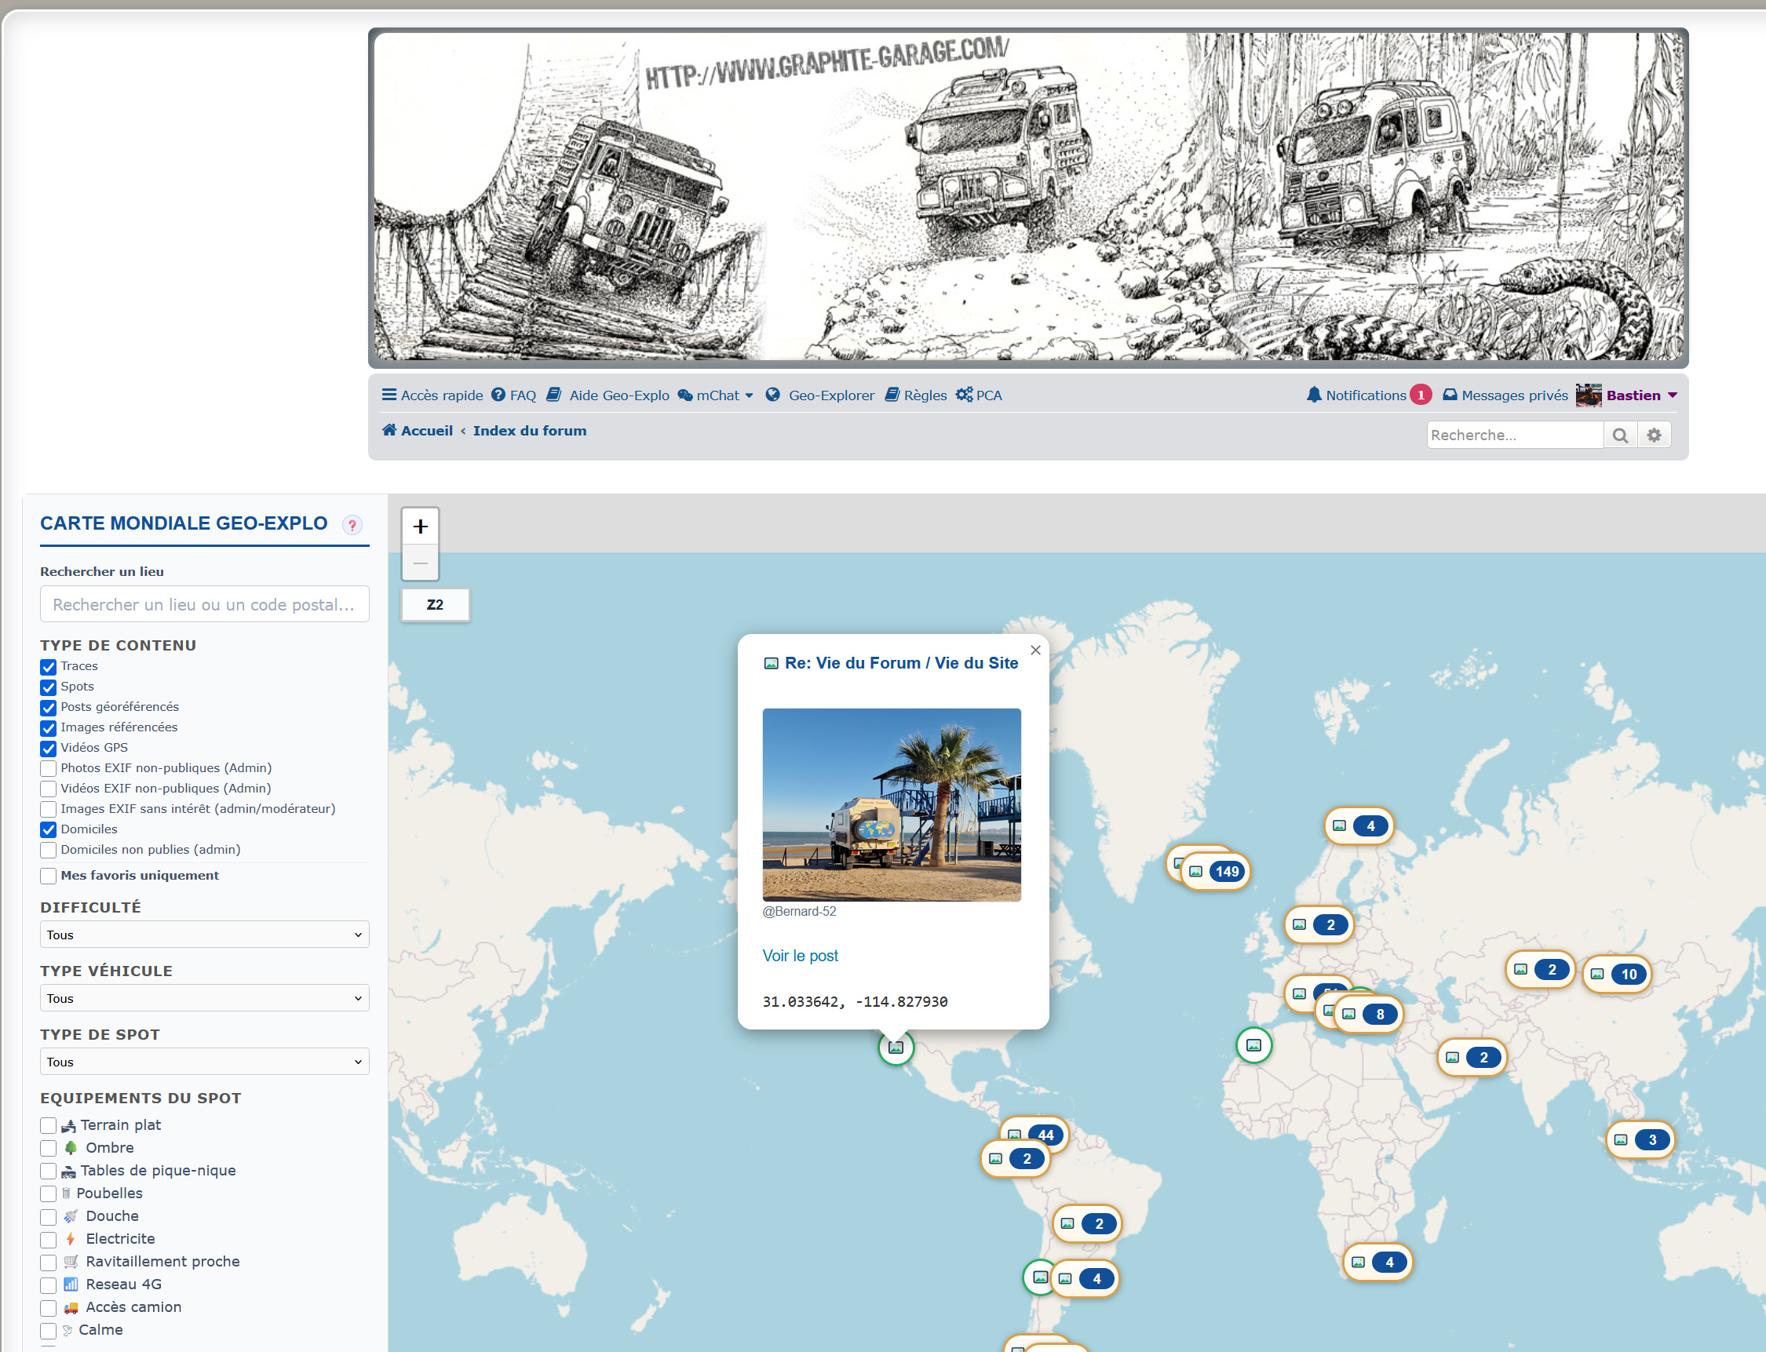1766x1352 pixels.
Task: Click the Rechercher un lieu input field
Action: (x=204, y=604)
